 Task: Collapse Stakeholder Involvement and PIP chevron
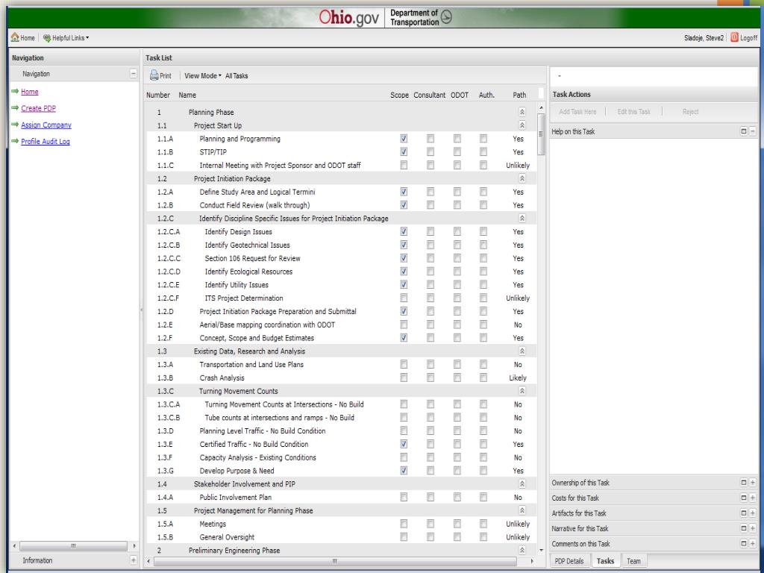click(x=522, y=483)
